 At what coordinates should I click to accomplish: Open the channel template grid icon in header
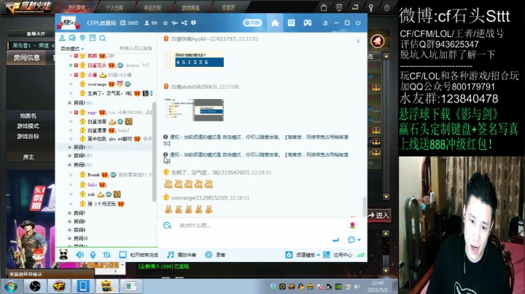pos(291,23)
